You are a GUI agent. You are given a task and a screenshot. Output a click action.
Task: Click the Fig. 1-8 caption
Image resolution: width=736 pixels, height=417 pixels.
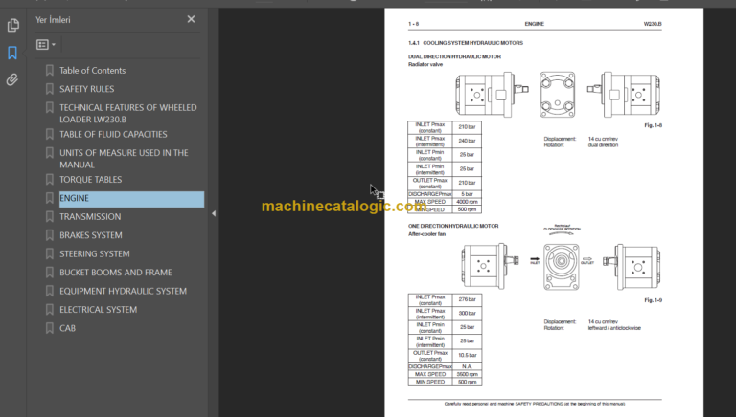pyautogui.click(x=653, y=125)
